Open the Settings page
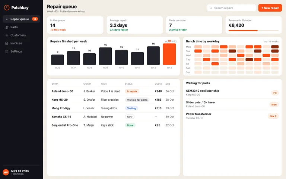Image resolution: width=286 pixels, height=179 pixels. coord(21,51)
